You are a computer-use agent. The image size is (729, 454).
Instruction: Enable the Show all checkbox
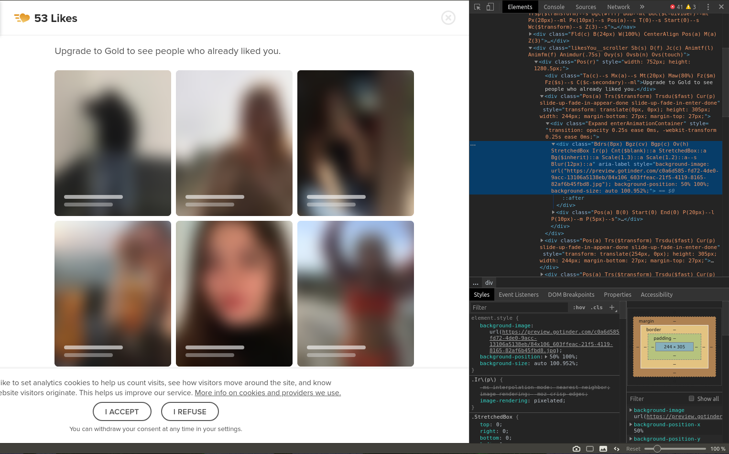691,399
